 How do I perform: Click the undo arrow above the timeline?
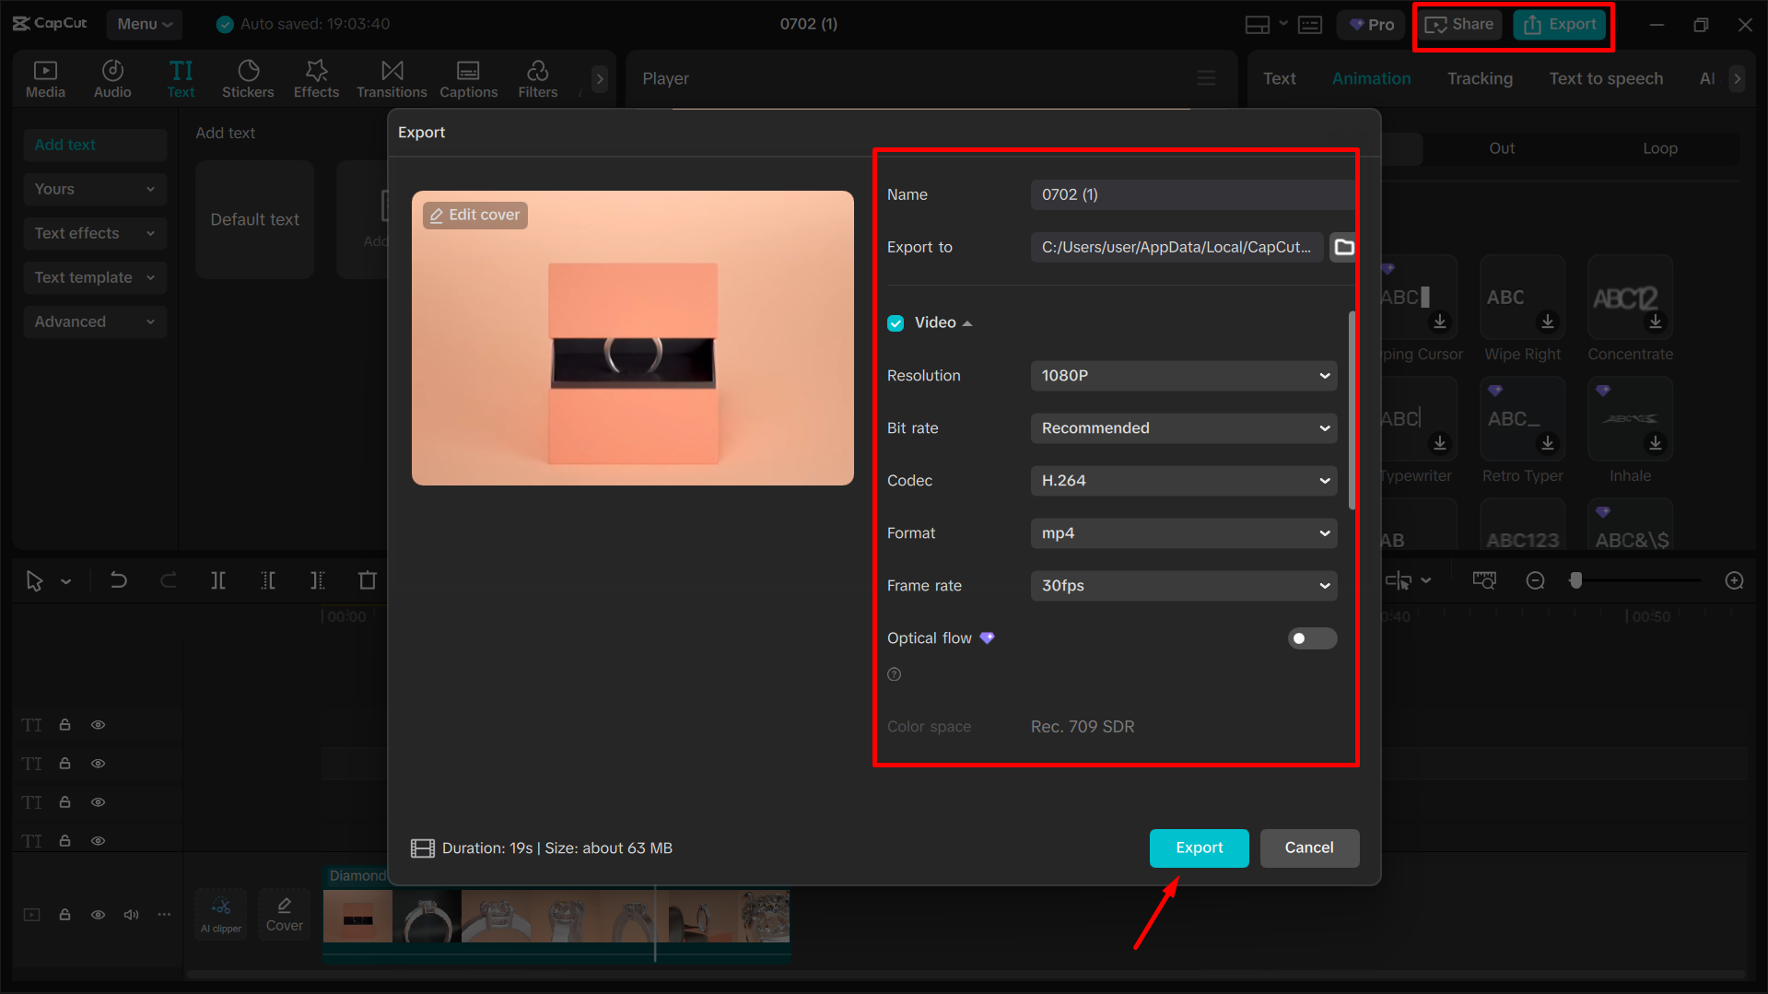pyautogui.click(x=119, y=580)
